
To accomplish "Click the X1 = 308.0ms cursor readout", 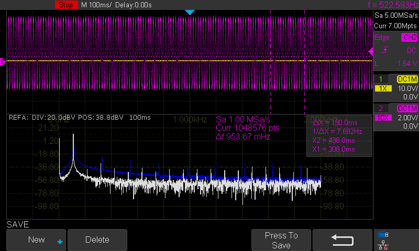I will click(x=334, y=149).
